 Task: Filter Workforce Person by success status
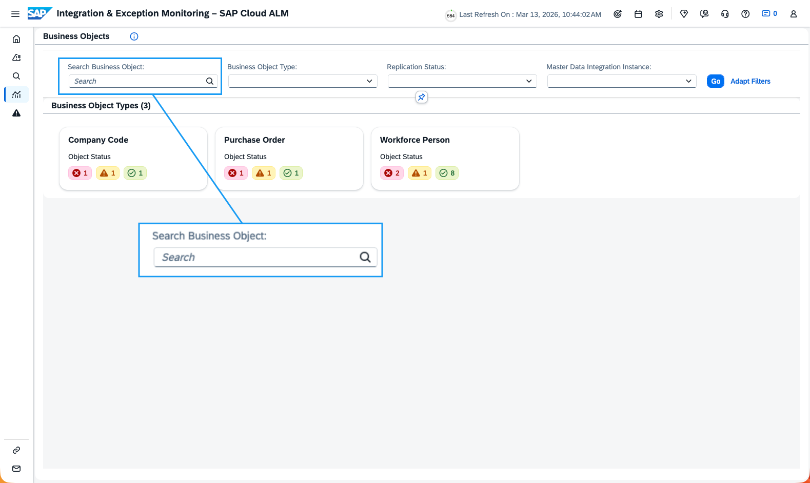pos(447,173)
